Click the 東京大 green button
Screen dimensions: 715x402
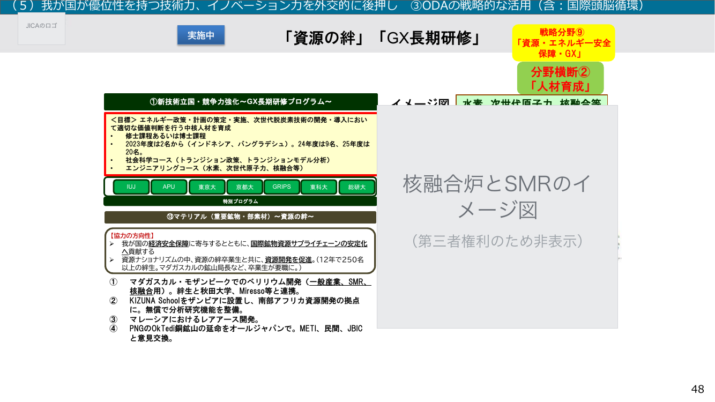click(x=207, y=187)
